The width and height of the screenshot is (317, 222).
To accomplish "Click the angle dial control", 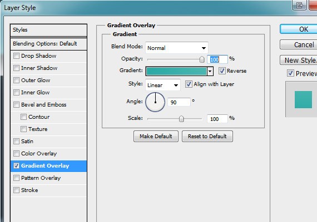I will click(155, 102).
